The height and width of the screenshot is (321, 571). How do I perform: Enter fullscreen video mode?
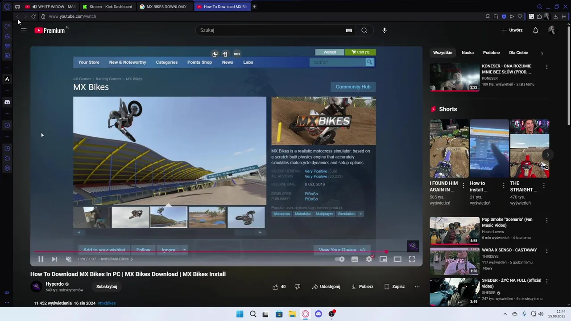(412, 259)
